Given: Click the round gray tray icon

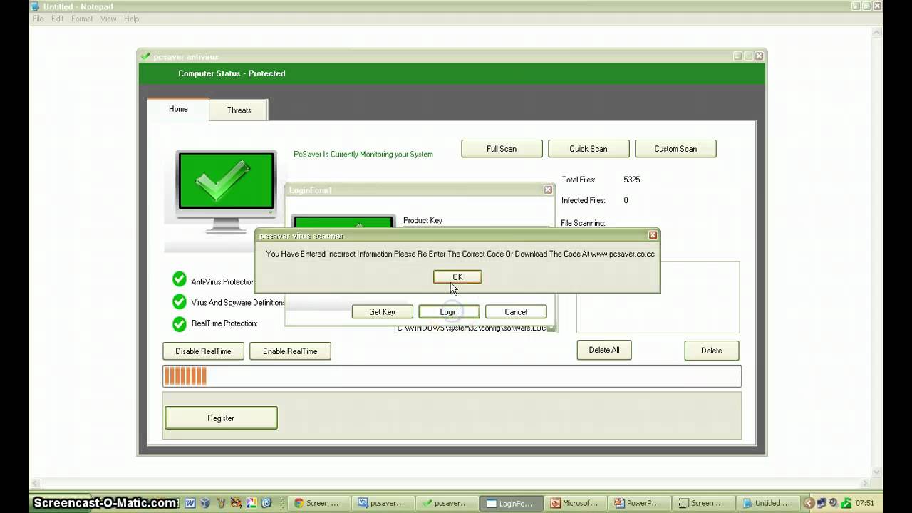Looking at the screenshot, I should click(833, 502).
